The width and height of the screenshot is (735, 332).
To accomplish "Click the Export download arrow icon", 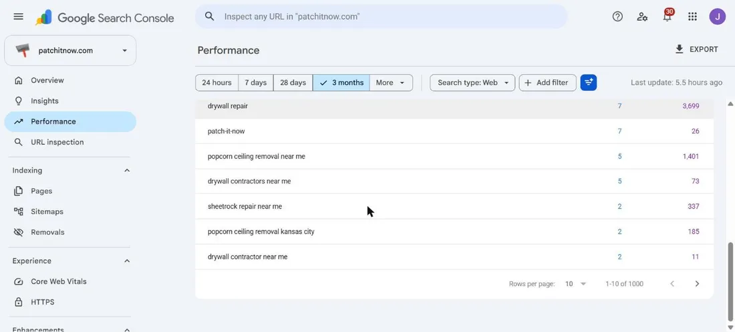I will 680,49.
